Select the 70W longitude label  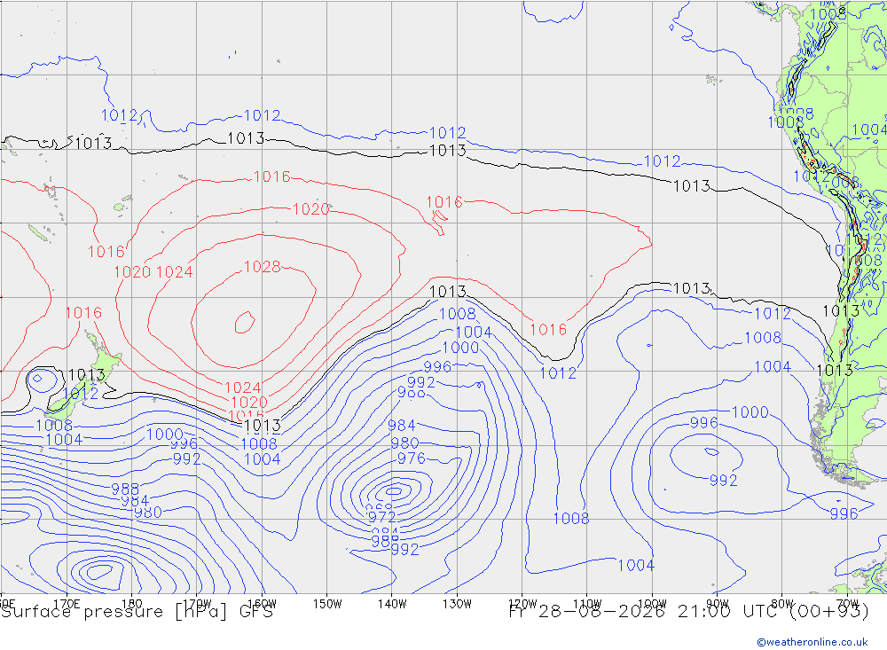(x=847, y=604)
